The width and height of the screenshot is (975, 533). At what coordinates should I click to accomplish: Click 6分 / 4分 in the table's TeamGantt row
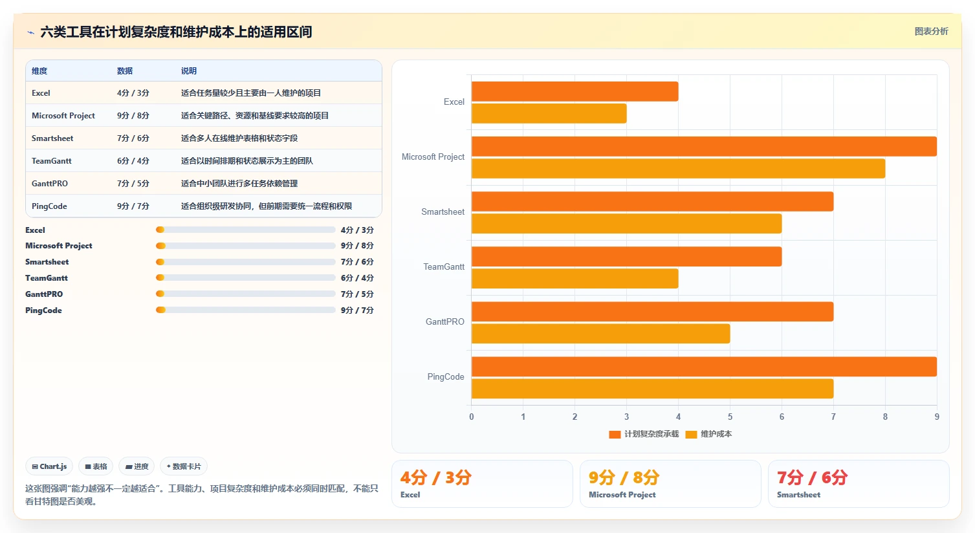tap(133, 160)
